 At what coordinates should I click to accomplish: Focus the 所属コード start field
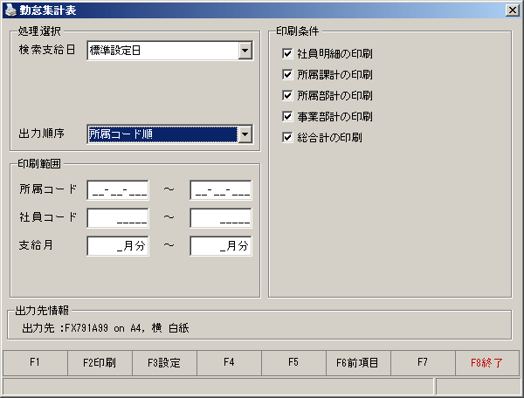pos(118,190)
